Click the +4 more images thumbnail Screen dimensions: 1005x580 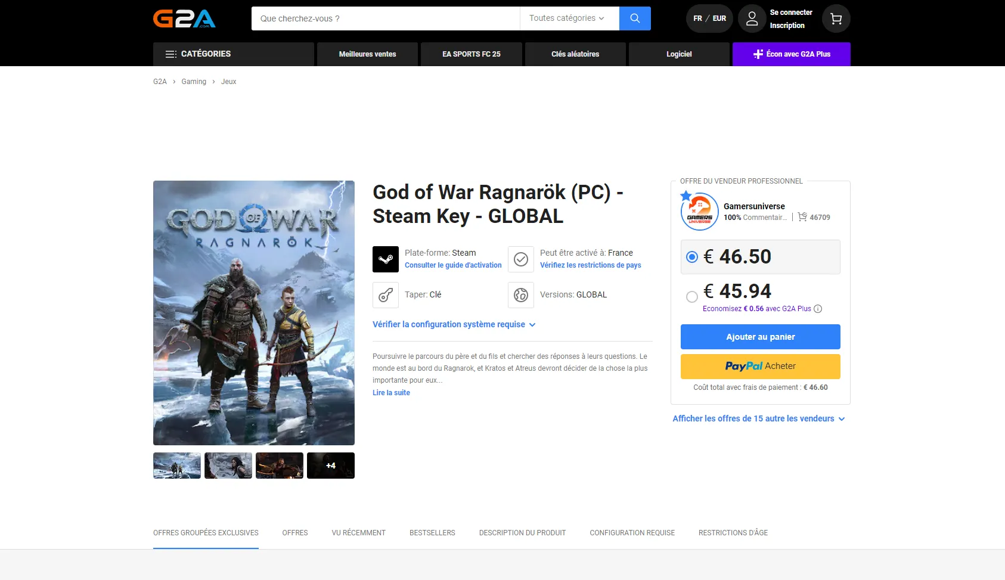click(331, 466)
